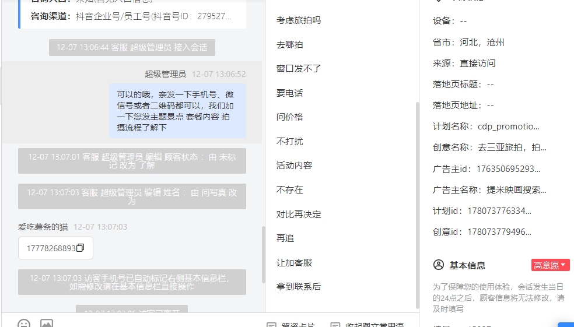This screenshot has width=574, height=327.
Task: Select quick reply 对比再决定
Action: (299, 214)
